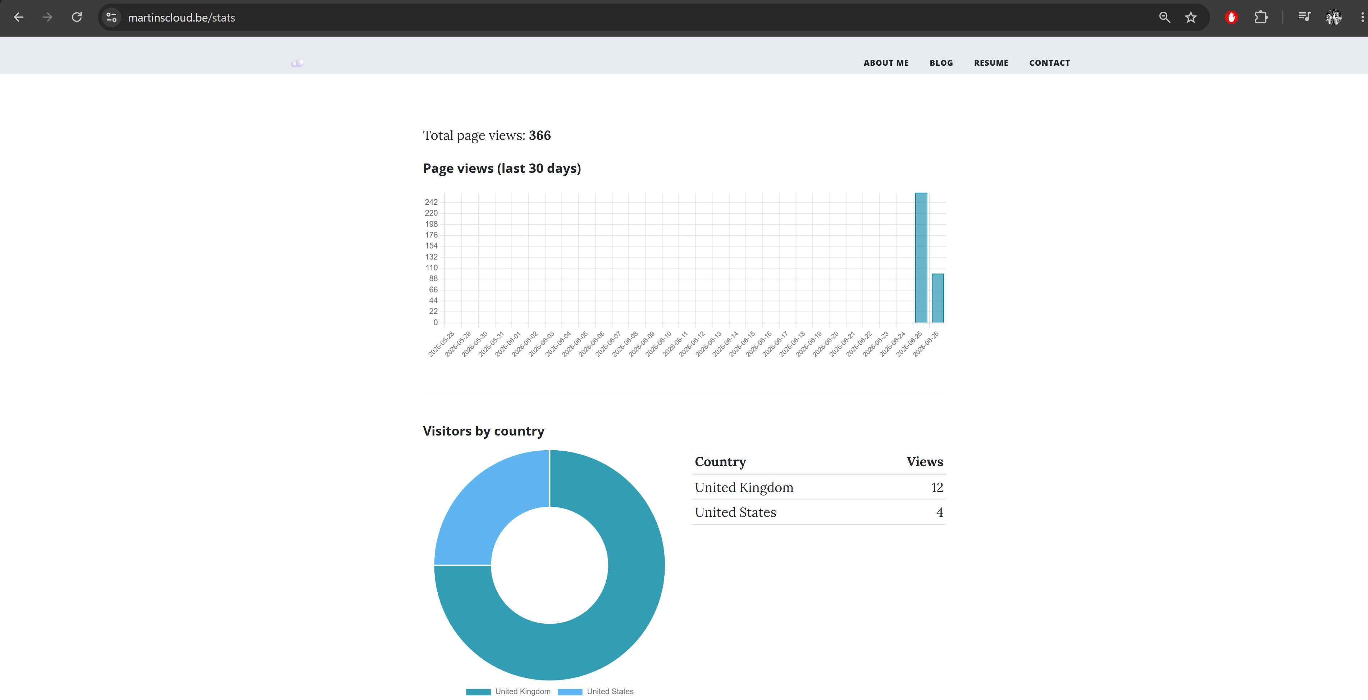Click the United Kingdom table row label
This screenshot has height=700, width=1368.
click(x=744, y=487)
